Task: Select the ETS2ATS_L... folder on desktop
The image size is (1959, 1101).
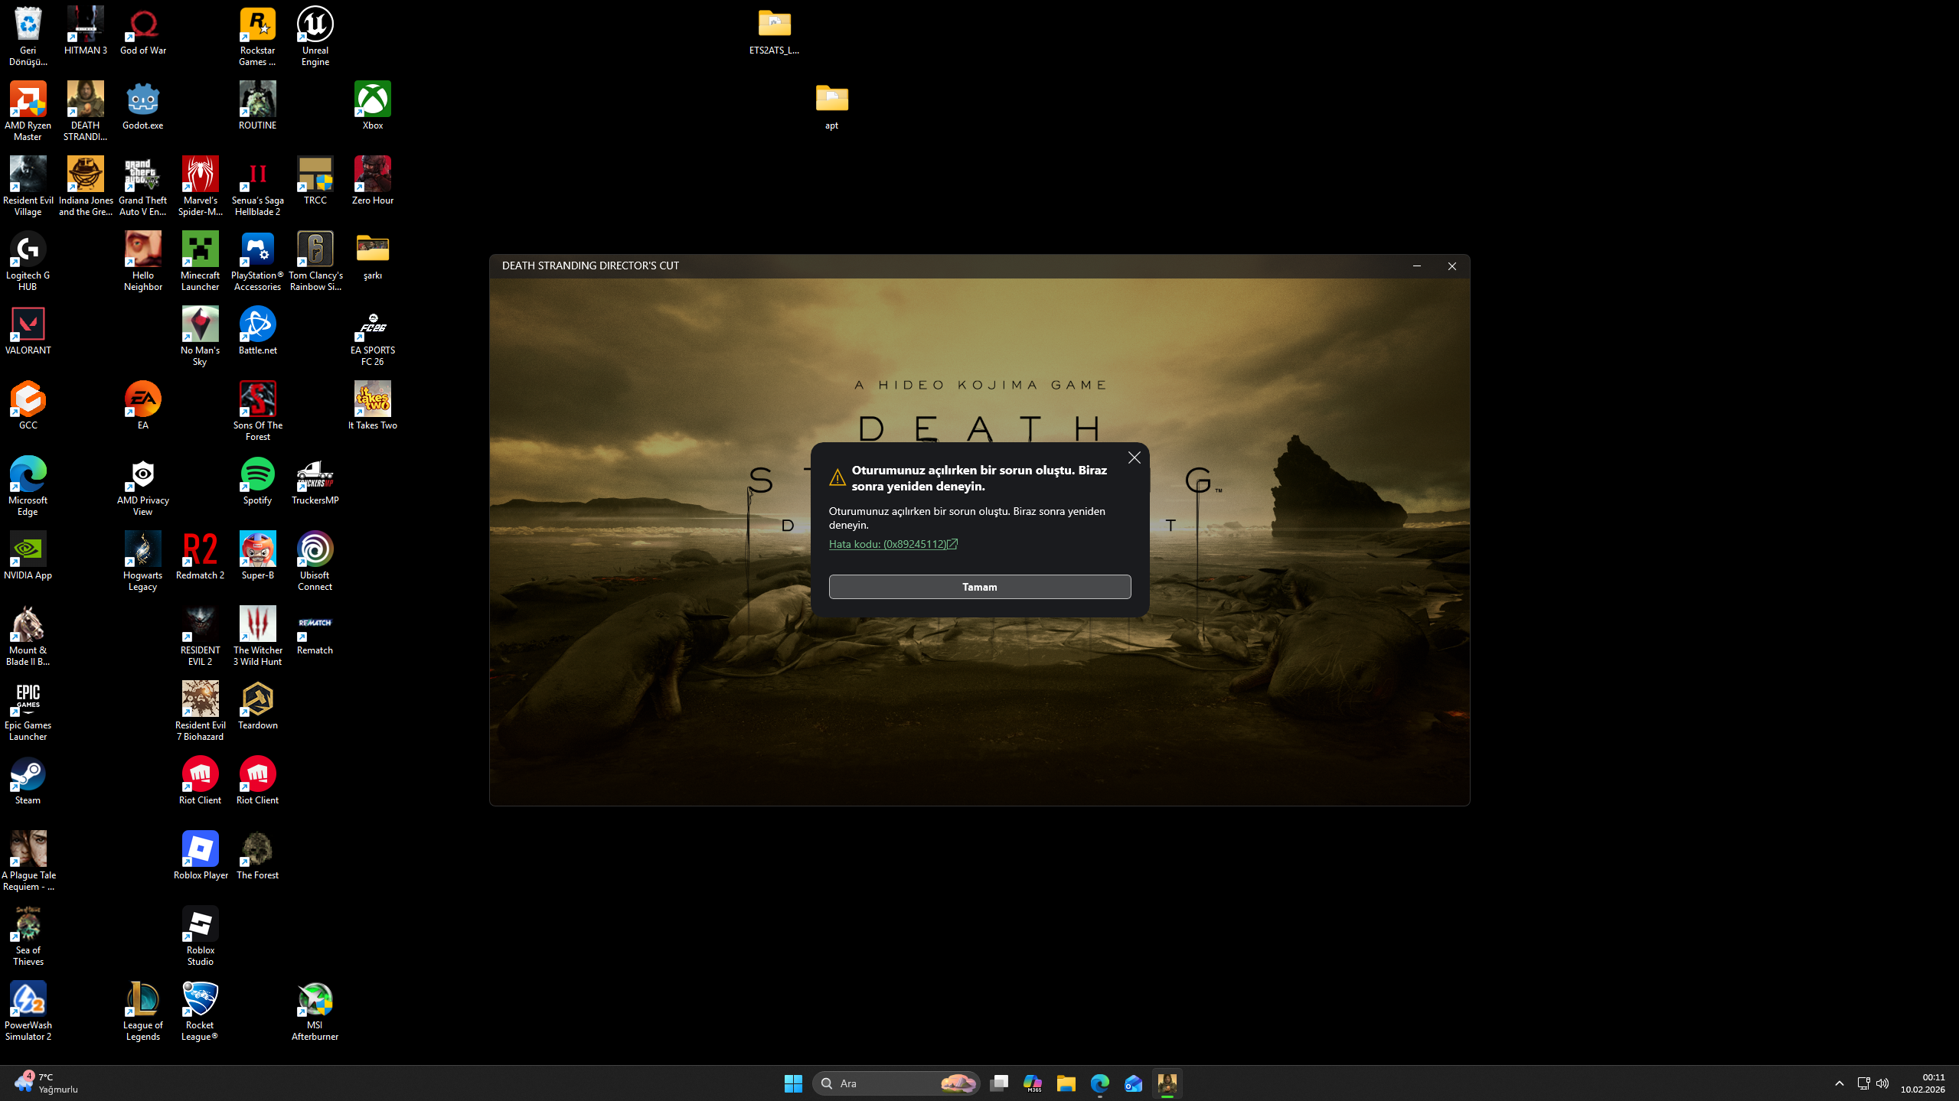Action: [775, 31]
